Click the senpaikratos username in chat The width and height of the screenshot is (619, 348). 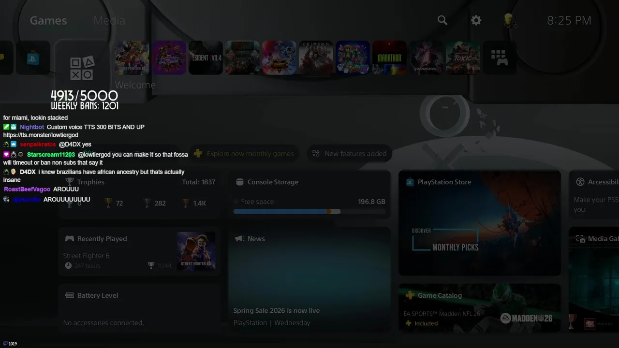tap(38, 145)
